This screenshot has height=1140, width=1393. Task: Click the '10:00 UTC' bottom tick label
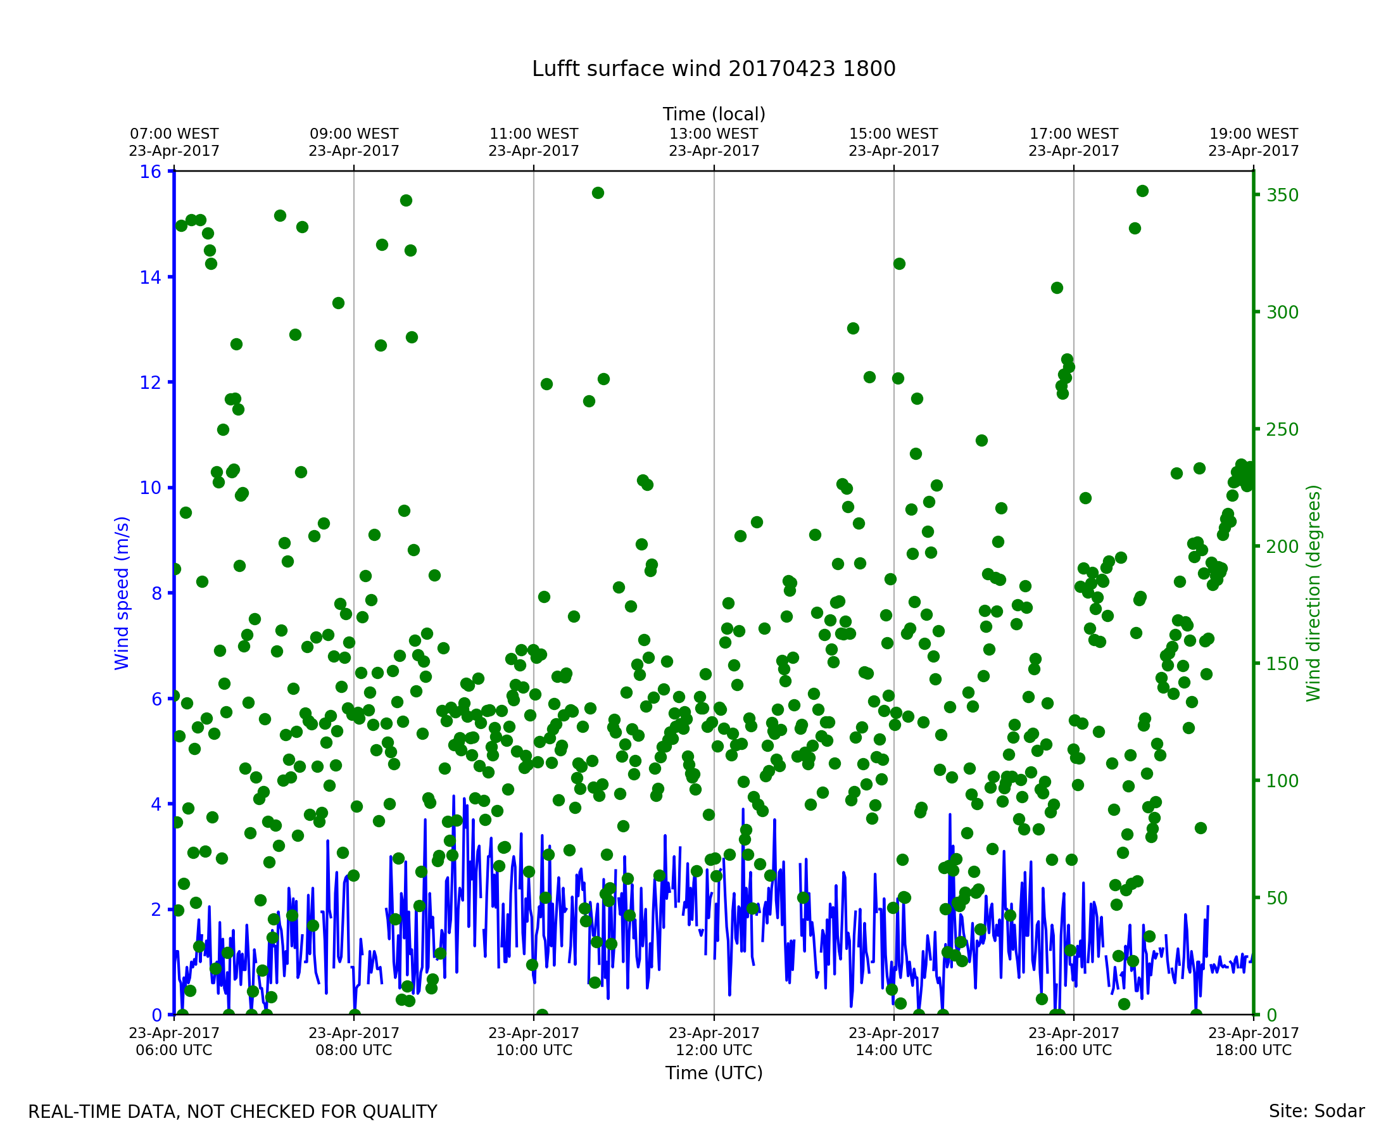pos(534,1050)
